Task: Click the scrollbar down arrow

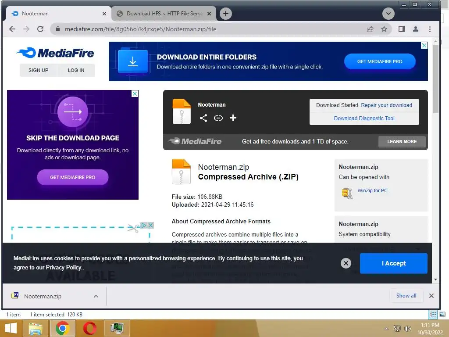Action: (x=435, y=280)
